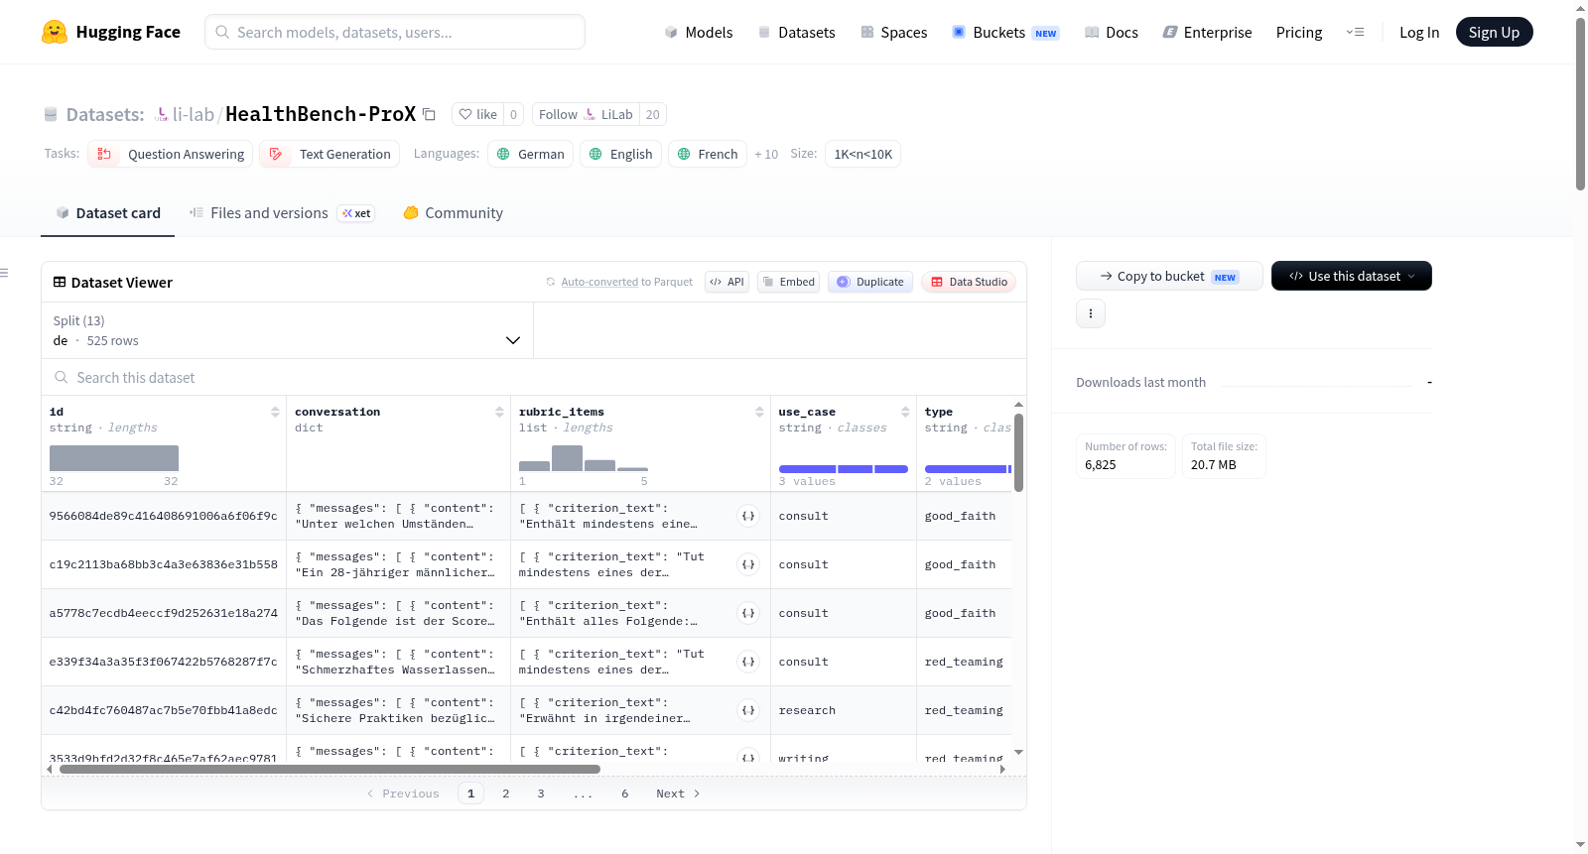The width and height of the screenshot is (1588, 854).
Task: Open the Files and versions tab
Action: (282, 213)
